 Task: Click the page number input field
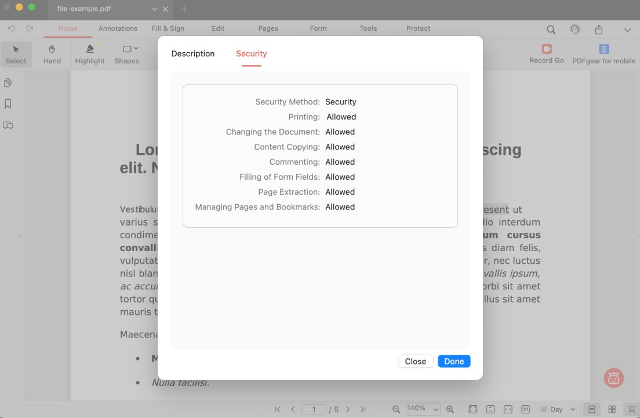[314, 409]
